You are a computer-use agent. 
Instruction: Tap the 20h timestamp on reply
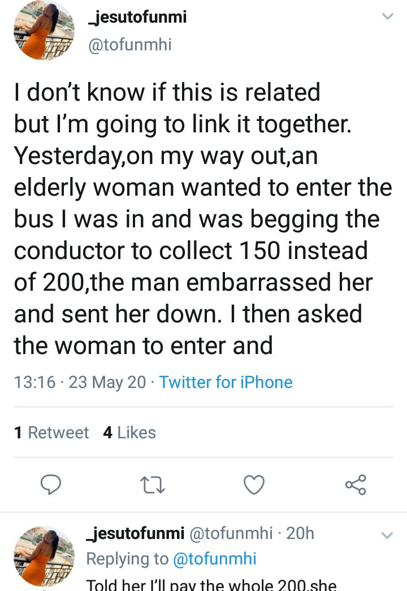click(300, 533)
